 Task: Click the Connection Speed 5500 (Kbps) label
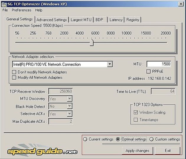[37, 25]
